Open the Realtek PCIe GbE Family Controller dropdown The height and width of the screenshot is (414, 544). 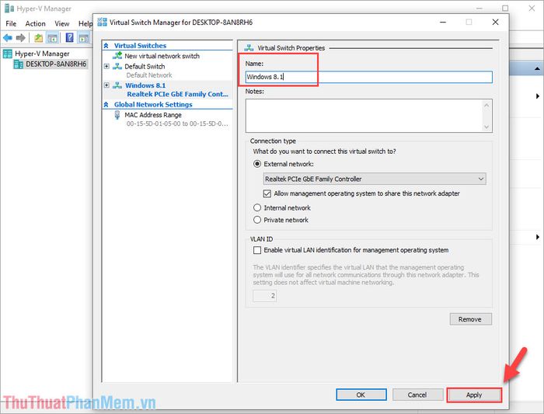(375, 179)
